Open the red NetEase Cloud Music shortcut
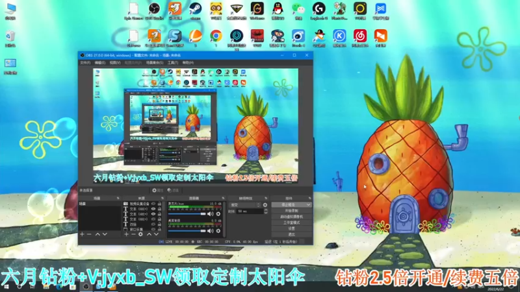 point(360,38)
